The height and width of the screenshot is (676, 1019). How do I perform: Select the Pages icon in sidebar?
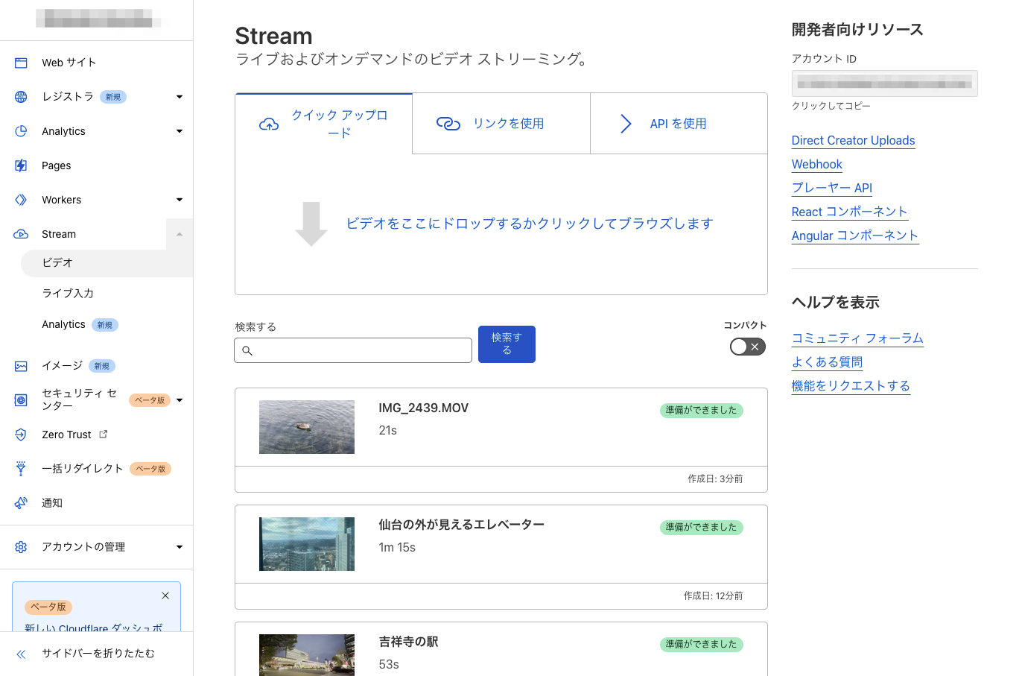[21, 165]
